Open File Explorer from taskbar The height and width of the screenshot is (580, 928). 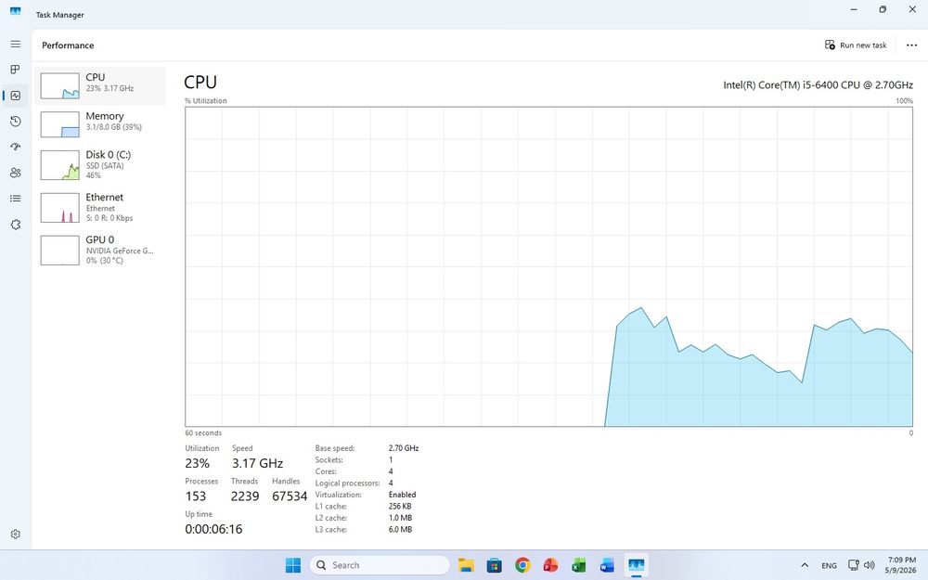click(467, 565)
